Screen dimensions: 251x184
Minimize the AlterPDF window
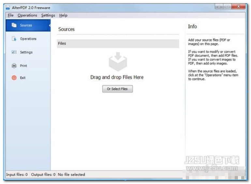coord(219,7)
